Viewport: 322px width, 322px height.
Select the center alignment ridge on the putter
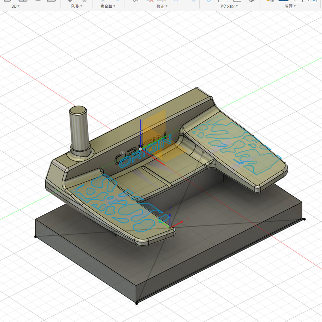156,176
